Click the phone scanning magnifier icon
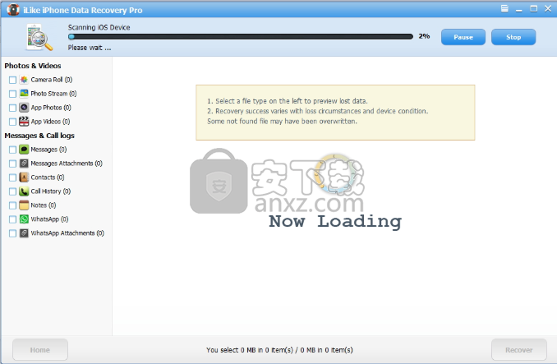The width and height of the screenshot is (557, 364). pyautogui.click(x=39, y=37)
